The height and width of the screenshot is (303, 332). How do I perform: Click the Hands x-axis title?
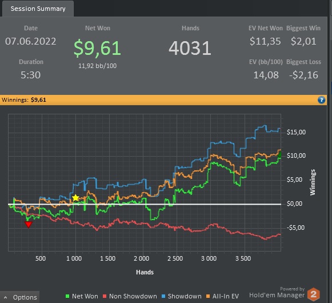[145, 272]
